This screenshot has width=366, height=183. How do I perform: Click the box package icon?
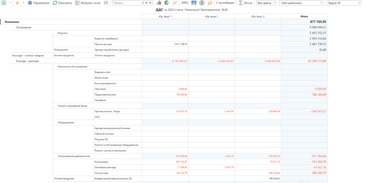[210, 3]
